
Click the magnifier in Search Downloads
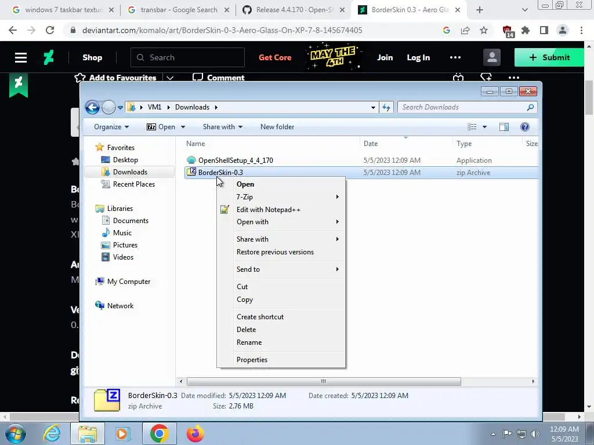pos(530,107)
